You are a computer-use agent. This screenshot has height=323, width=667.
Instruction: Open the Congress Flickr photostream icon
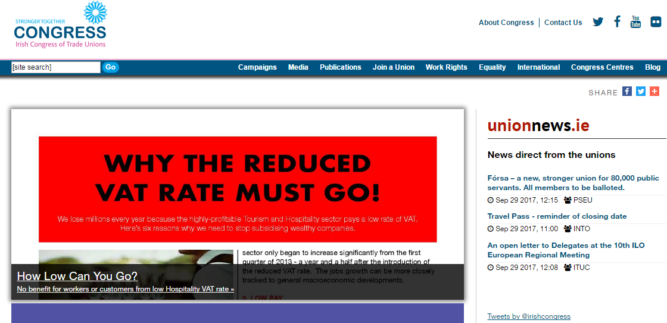pyautogui.click(x=656, y=21)
